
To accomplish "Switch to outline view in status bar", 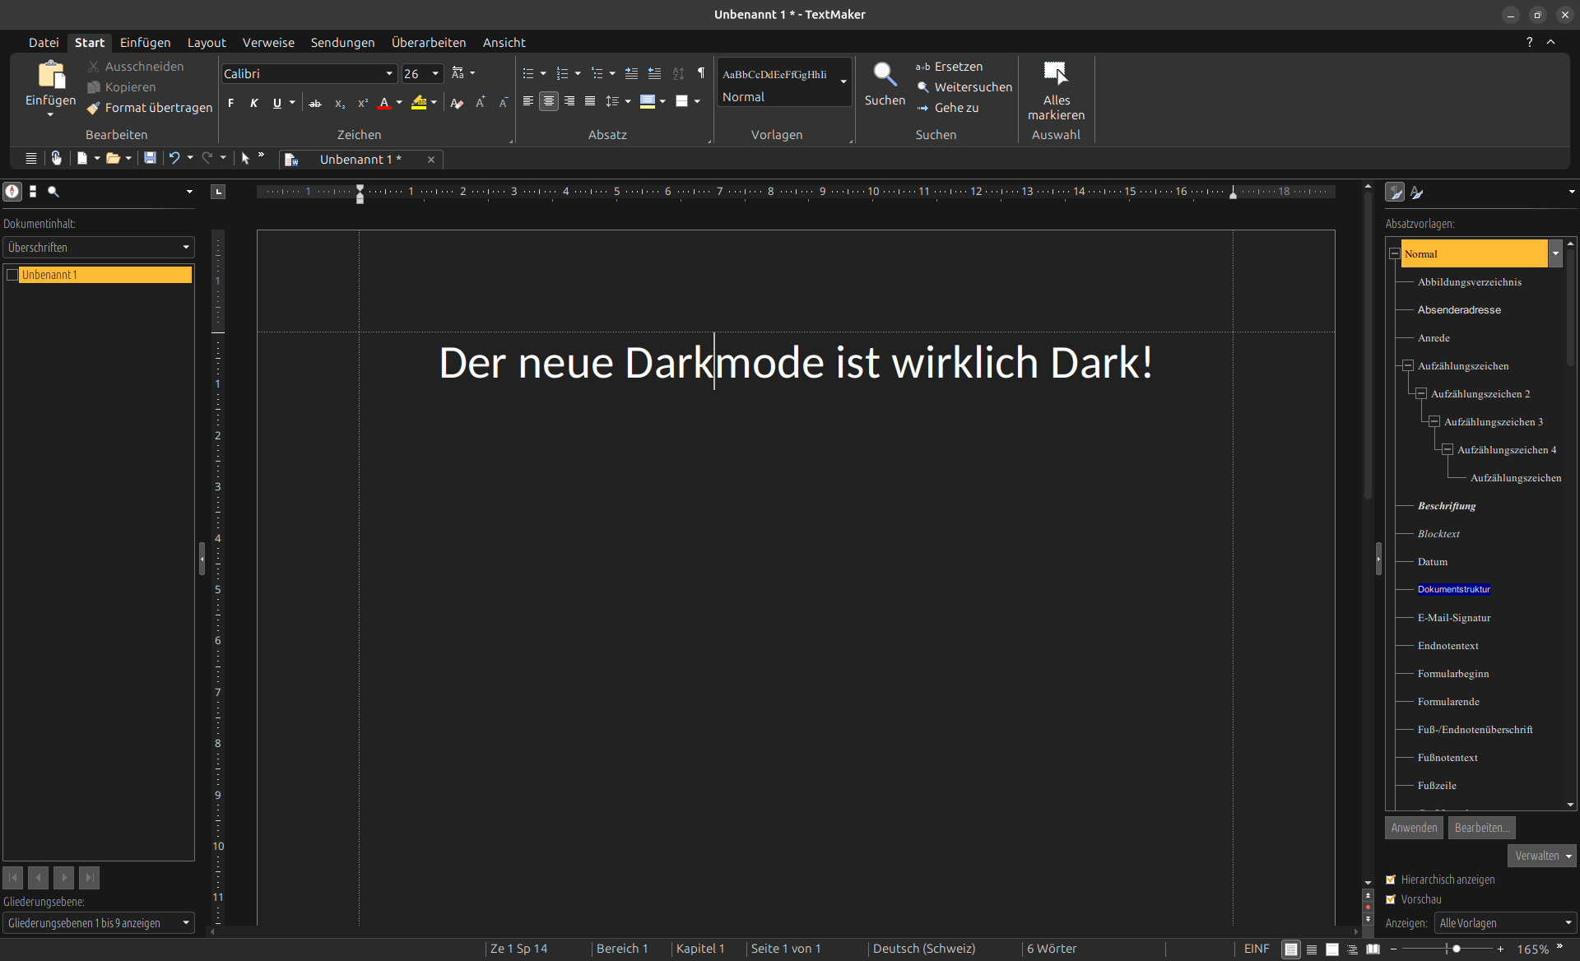I will [x=1352, y=949].
